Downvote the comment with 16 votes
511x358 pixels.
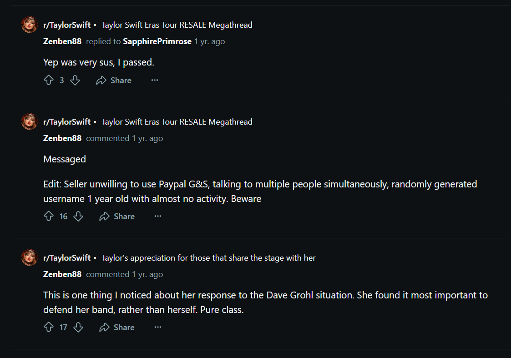tap(78, 217)
